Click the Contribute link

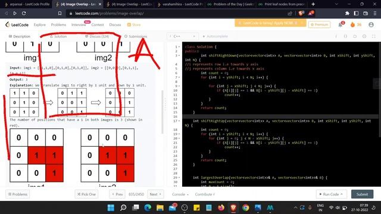coord(205,194)
